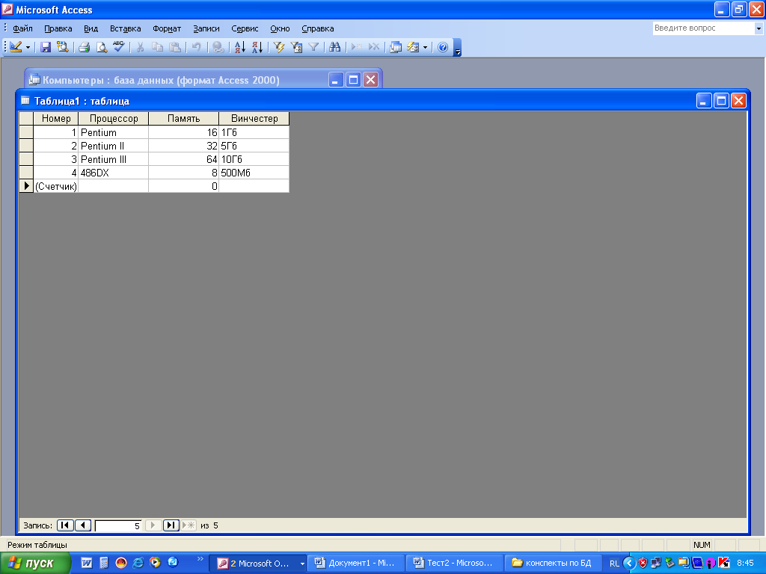766x574 pixels.
Task: Open Microsoft Access Help question icon
Action: [443, 47]
